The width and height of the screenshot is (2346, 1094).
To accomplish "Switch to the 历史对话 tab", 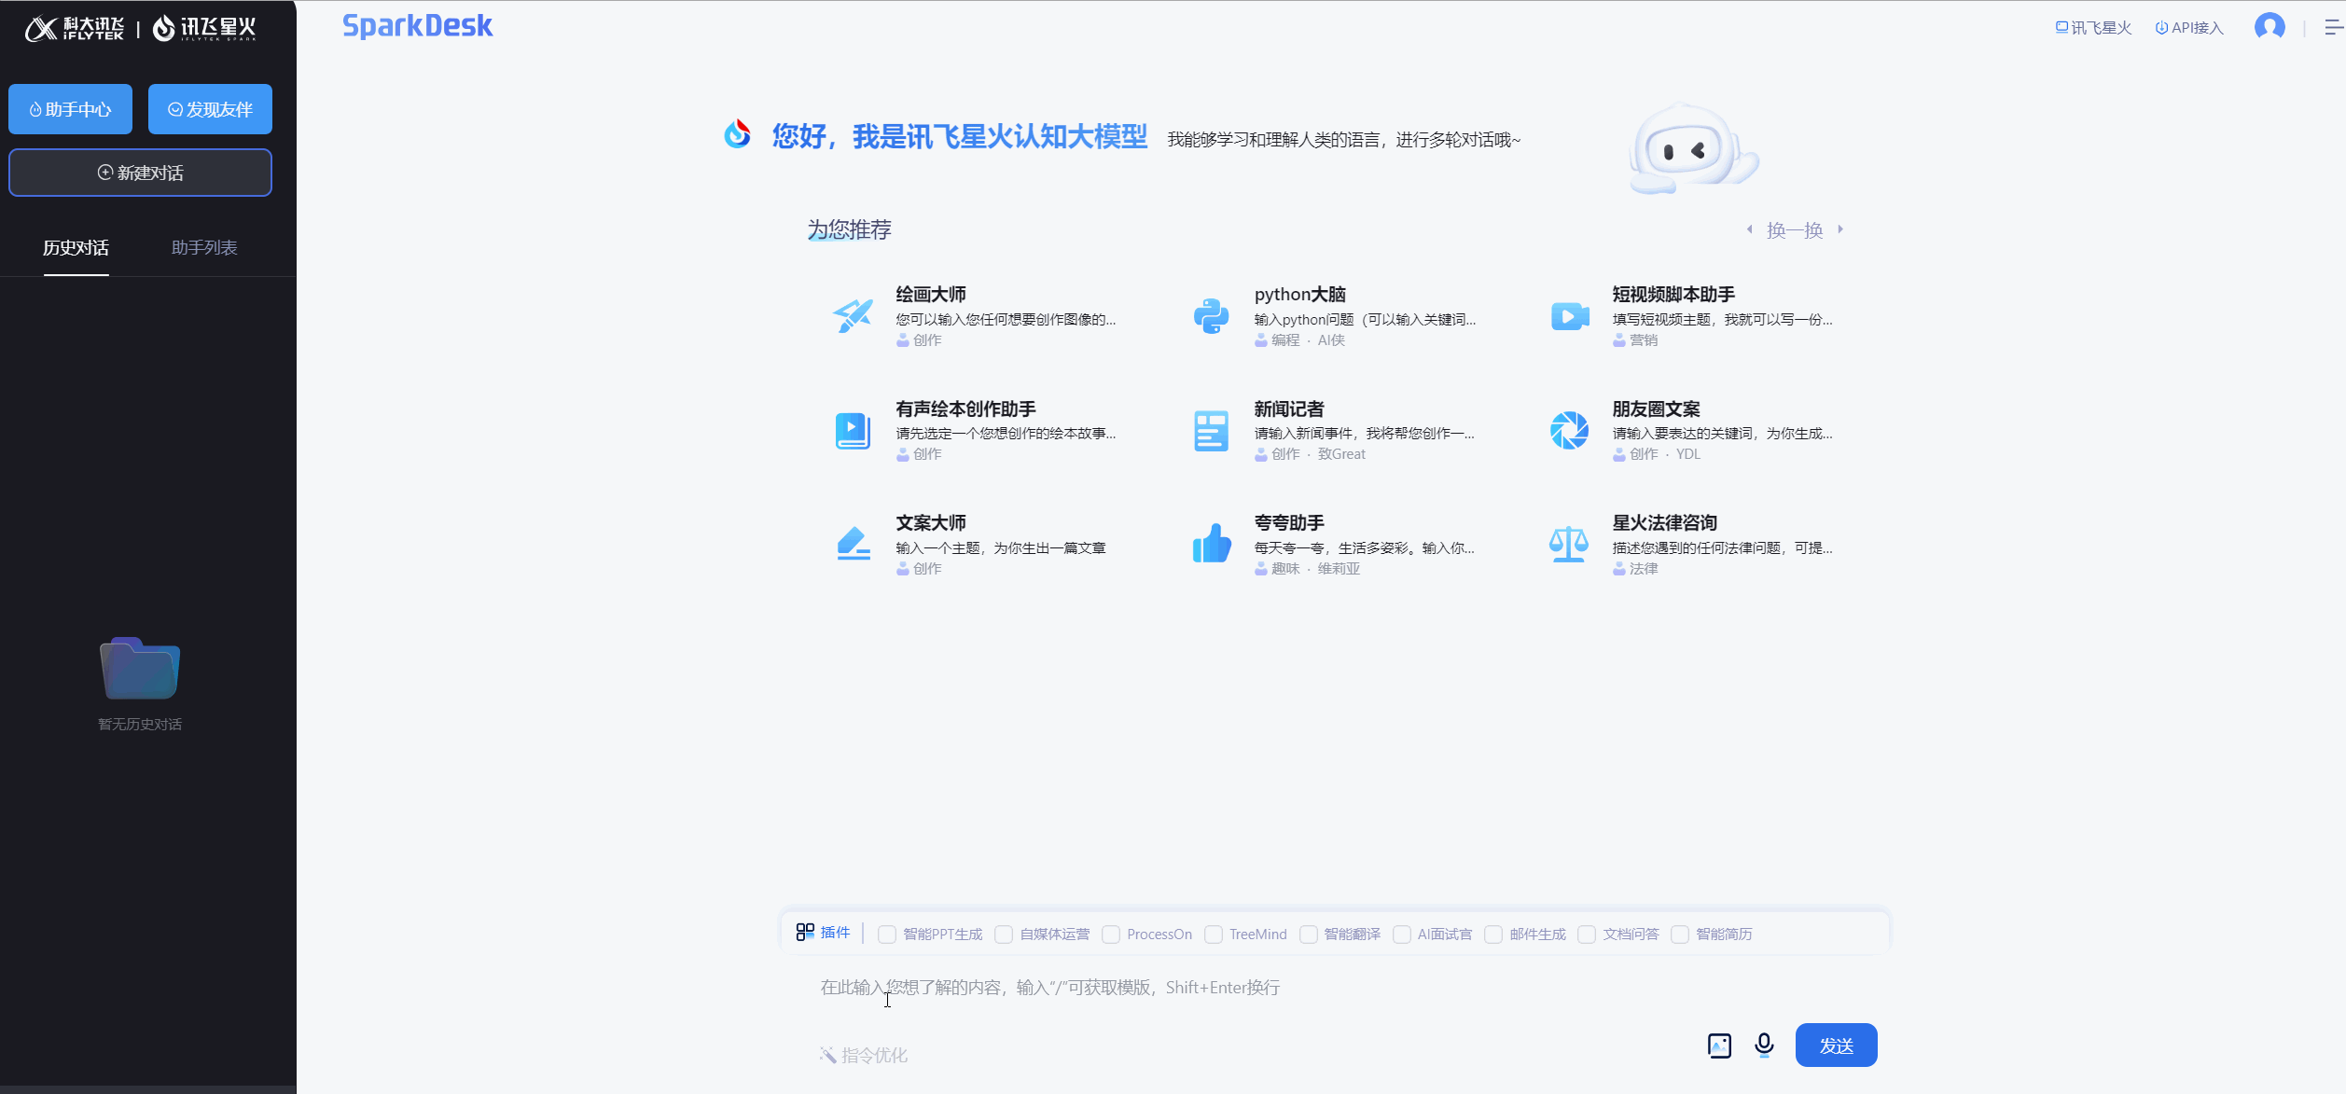I will [x=76, y=248].
